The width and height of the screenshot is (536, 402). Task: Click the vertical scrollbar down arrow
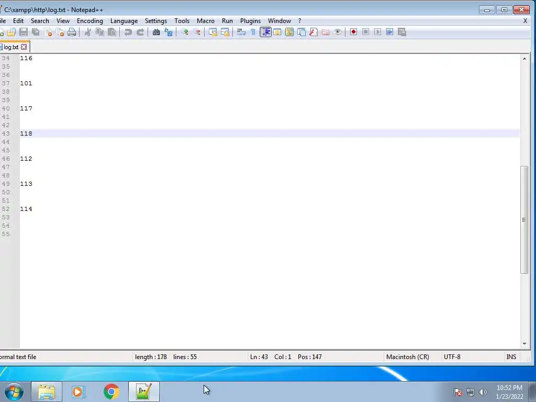(524, 344)
